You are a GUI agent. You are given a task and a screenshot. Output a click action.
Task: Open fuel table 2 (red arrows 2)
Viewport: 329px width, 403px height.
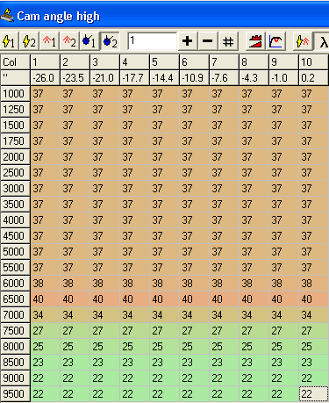[x=69, y=41]
